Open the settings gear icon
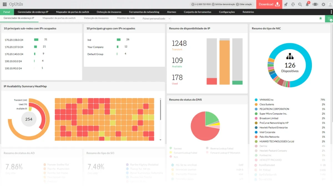 pos(323,4)
